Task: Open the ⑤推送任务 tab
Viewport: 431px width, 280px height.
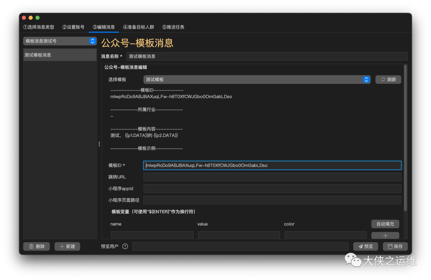Action: (x=173, y=27)
